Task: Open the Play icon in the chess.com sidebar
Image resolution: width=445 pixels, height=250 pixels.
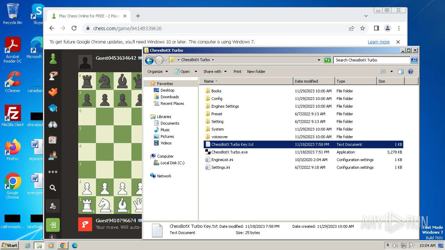Action: click(53, 76)
